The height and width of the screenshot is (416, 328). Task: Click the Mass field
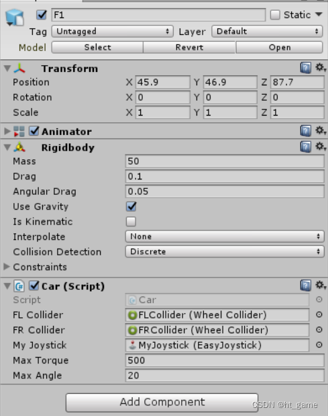point(225,161)
